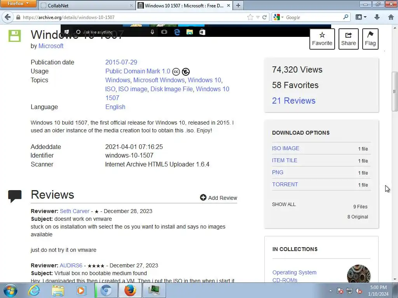Open Chrome from the taskbar
This screenshot has width=398, height=298.
tap(106, 290)
